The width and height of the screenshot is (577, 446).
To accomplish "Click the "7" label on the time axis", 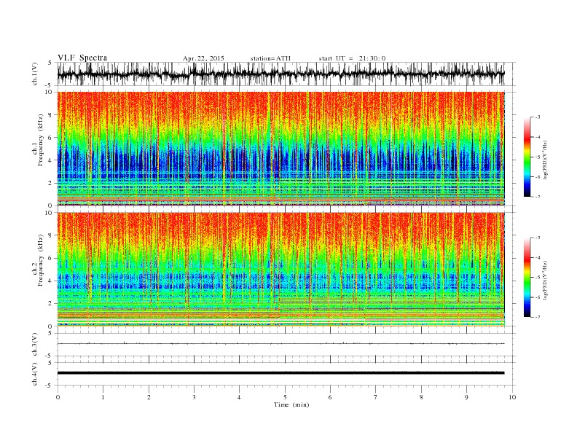I will coord(376,397).
